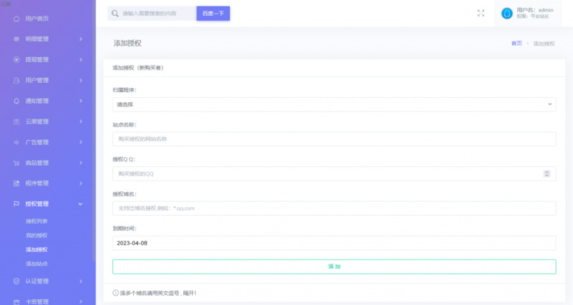This screenshot has height=305, width=573.
Task: Click the search magnifier icon
Action: [x=115, y=13]
